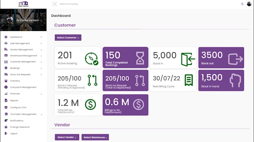Click the 150 Total Completed Bookings value
Image resolution: width=254 pixels, height=142 pixels.
pos(113,55)
